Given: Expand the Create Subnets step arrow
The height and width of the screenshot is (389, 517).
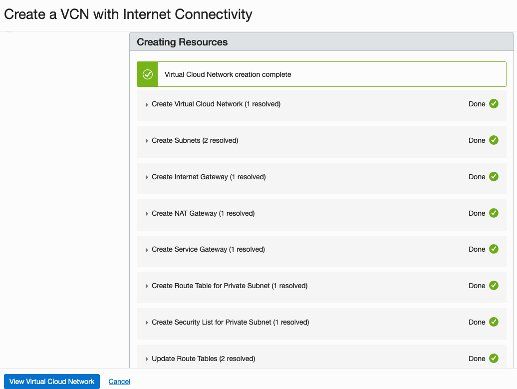Looking at the screenshot, I should [x=147, y=141].
